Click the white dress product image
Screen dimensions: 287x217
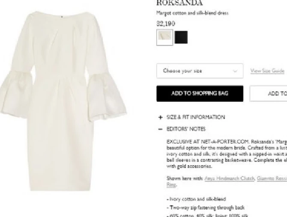coord(62,101)
